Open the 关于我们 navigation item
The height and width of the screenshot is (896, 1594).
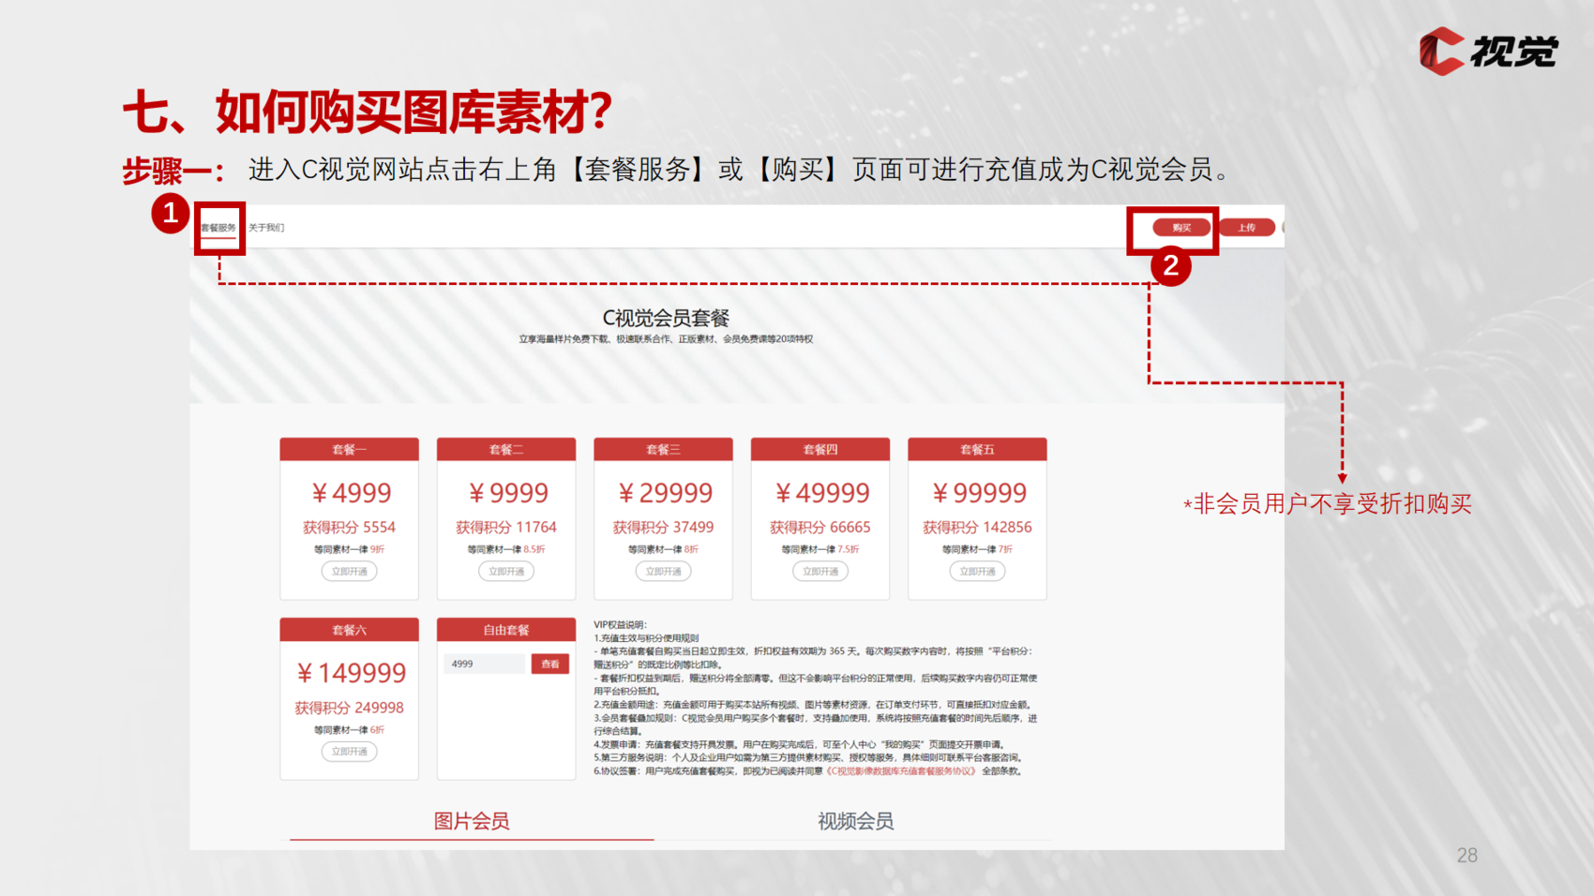point(266,228)
